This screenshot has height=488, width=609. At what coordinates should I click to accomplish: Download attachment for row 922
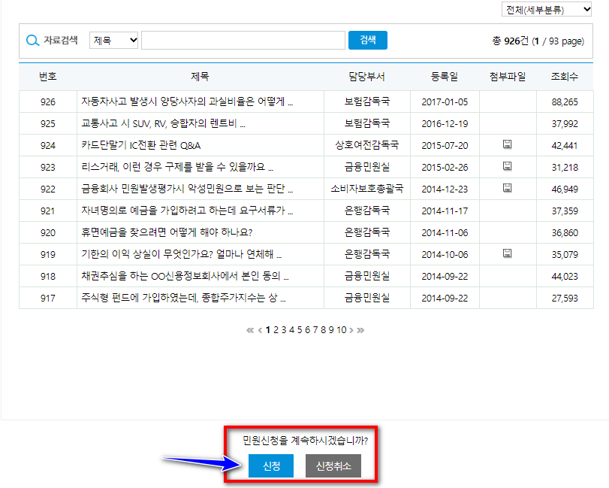pyautogui.click(x=507, y=188)
